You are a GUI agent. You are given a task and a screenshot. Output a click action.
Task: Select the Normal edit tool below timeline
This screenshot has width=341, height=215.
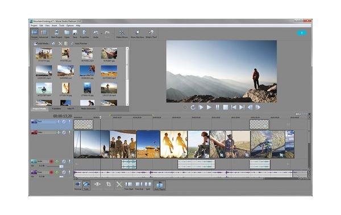(78, 185)
